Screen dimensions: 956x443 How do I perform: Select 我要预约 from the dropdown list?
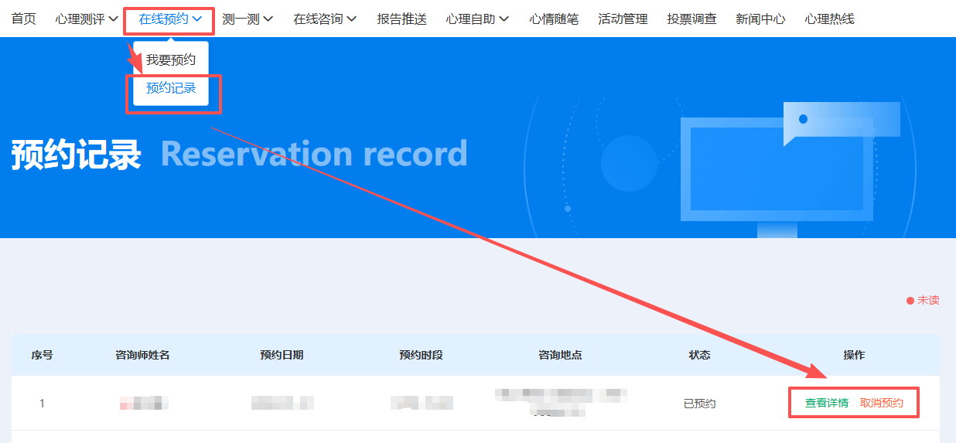[x=171, y=60]
